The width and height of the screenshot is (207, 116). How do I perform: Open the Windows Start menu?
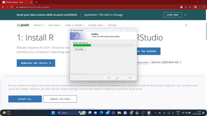(53, 113)
